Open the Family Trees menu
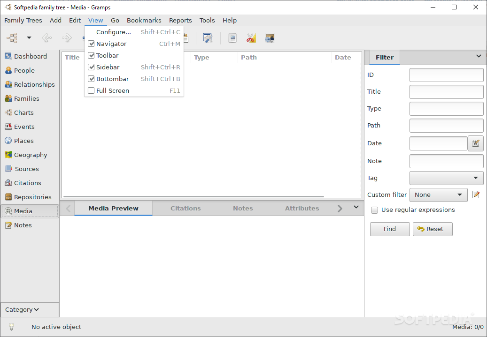The width and height of the screenshot is (487, 337). [23, 20]
